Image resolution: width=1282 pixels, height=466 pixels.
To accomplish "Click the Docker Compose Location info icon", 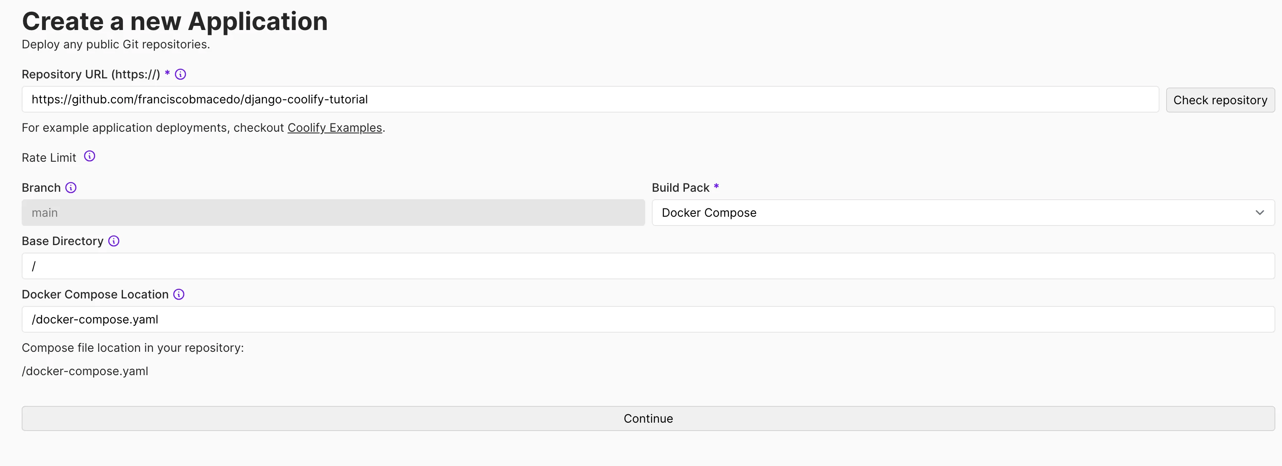I will 178,294.
